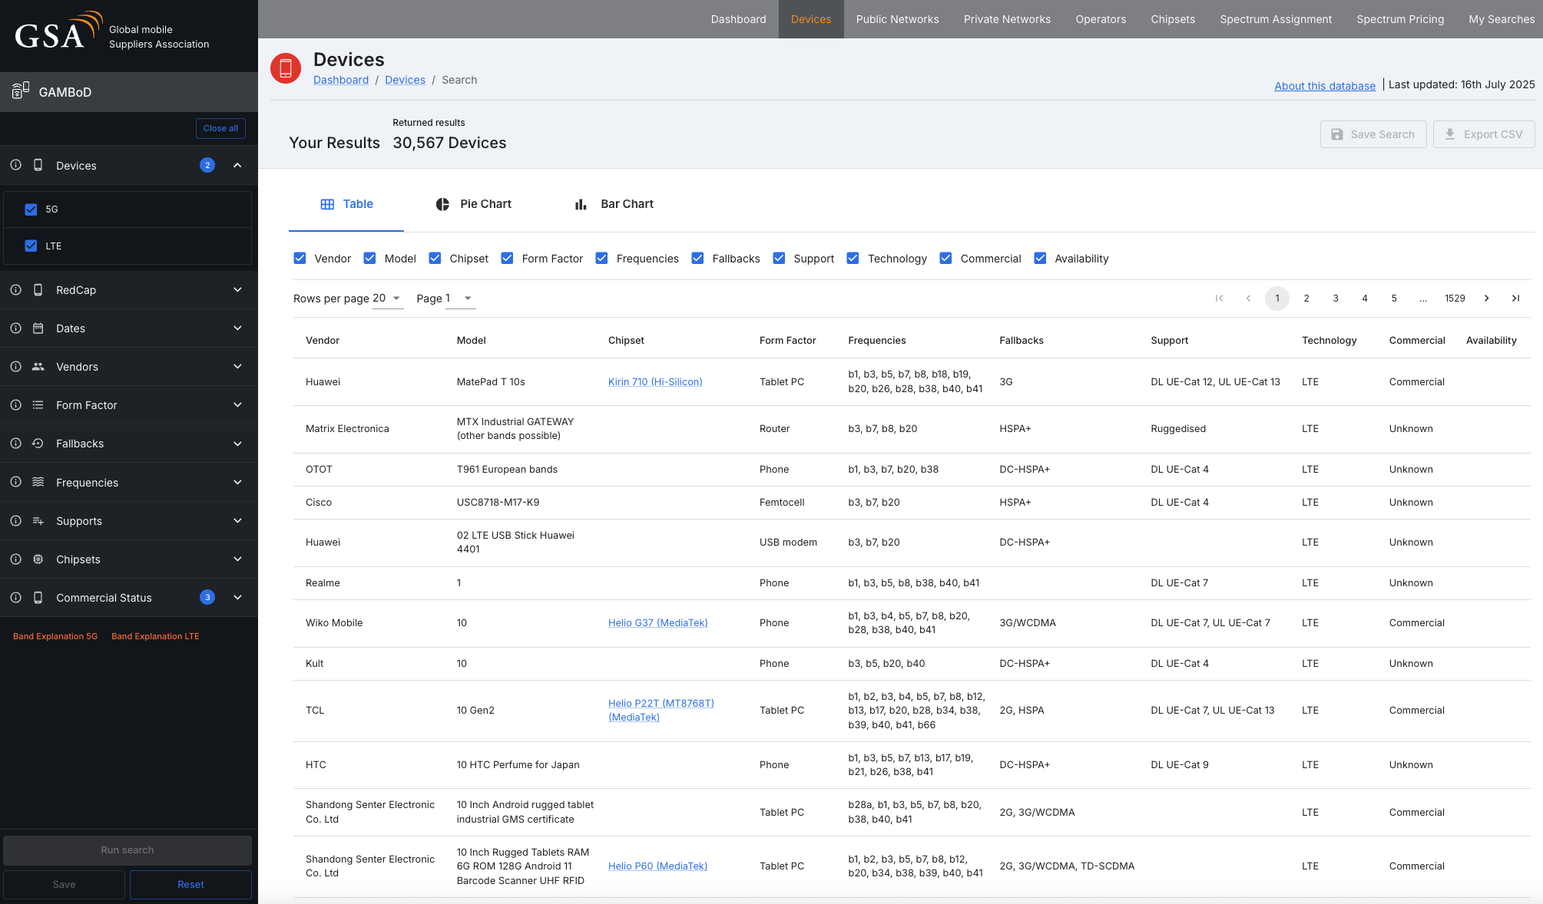
Task: Toggle the Frequencies column checkbox
Action: (x=601, y=259)
